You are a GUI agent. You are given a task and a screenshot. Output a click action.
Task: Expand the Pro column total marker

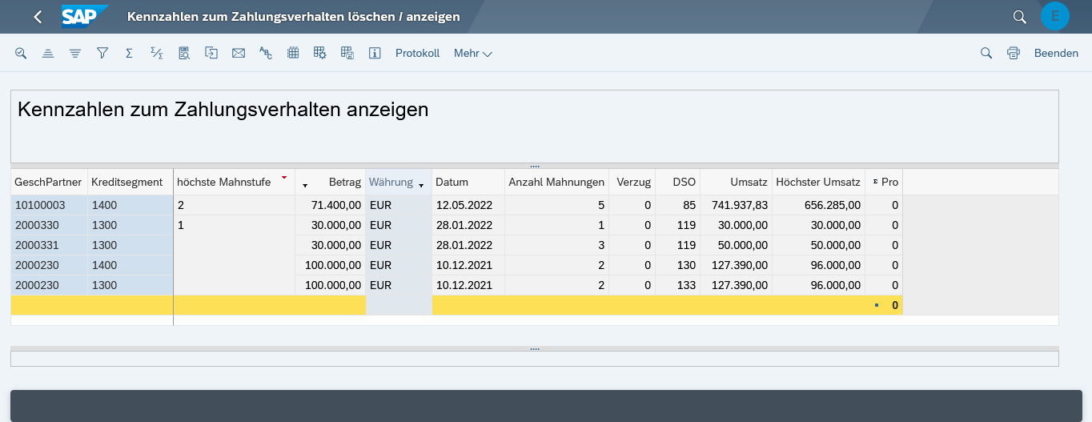875,183
